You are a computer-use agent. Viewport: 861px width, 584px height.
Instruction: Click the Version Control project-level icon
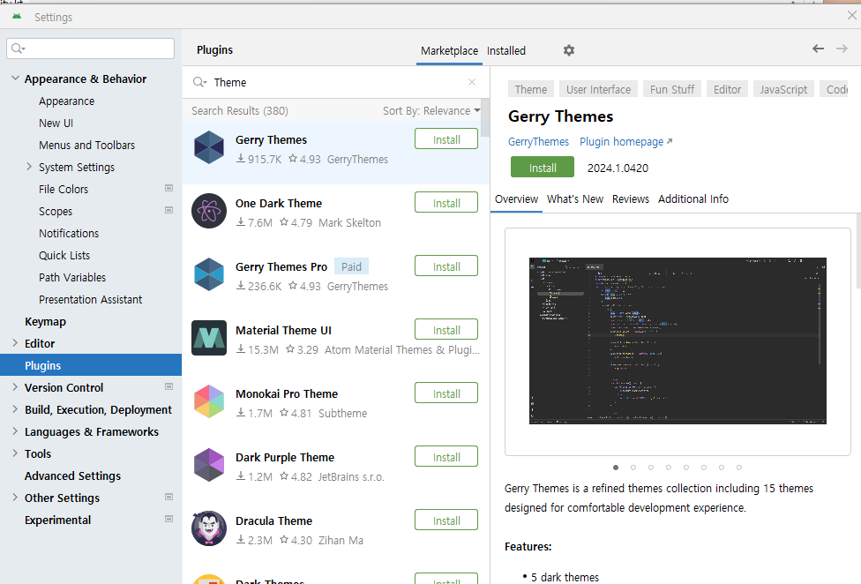coord(169,386)
